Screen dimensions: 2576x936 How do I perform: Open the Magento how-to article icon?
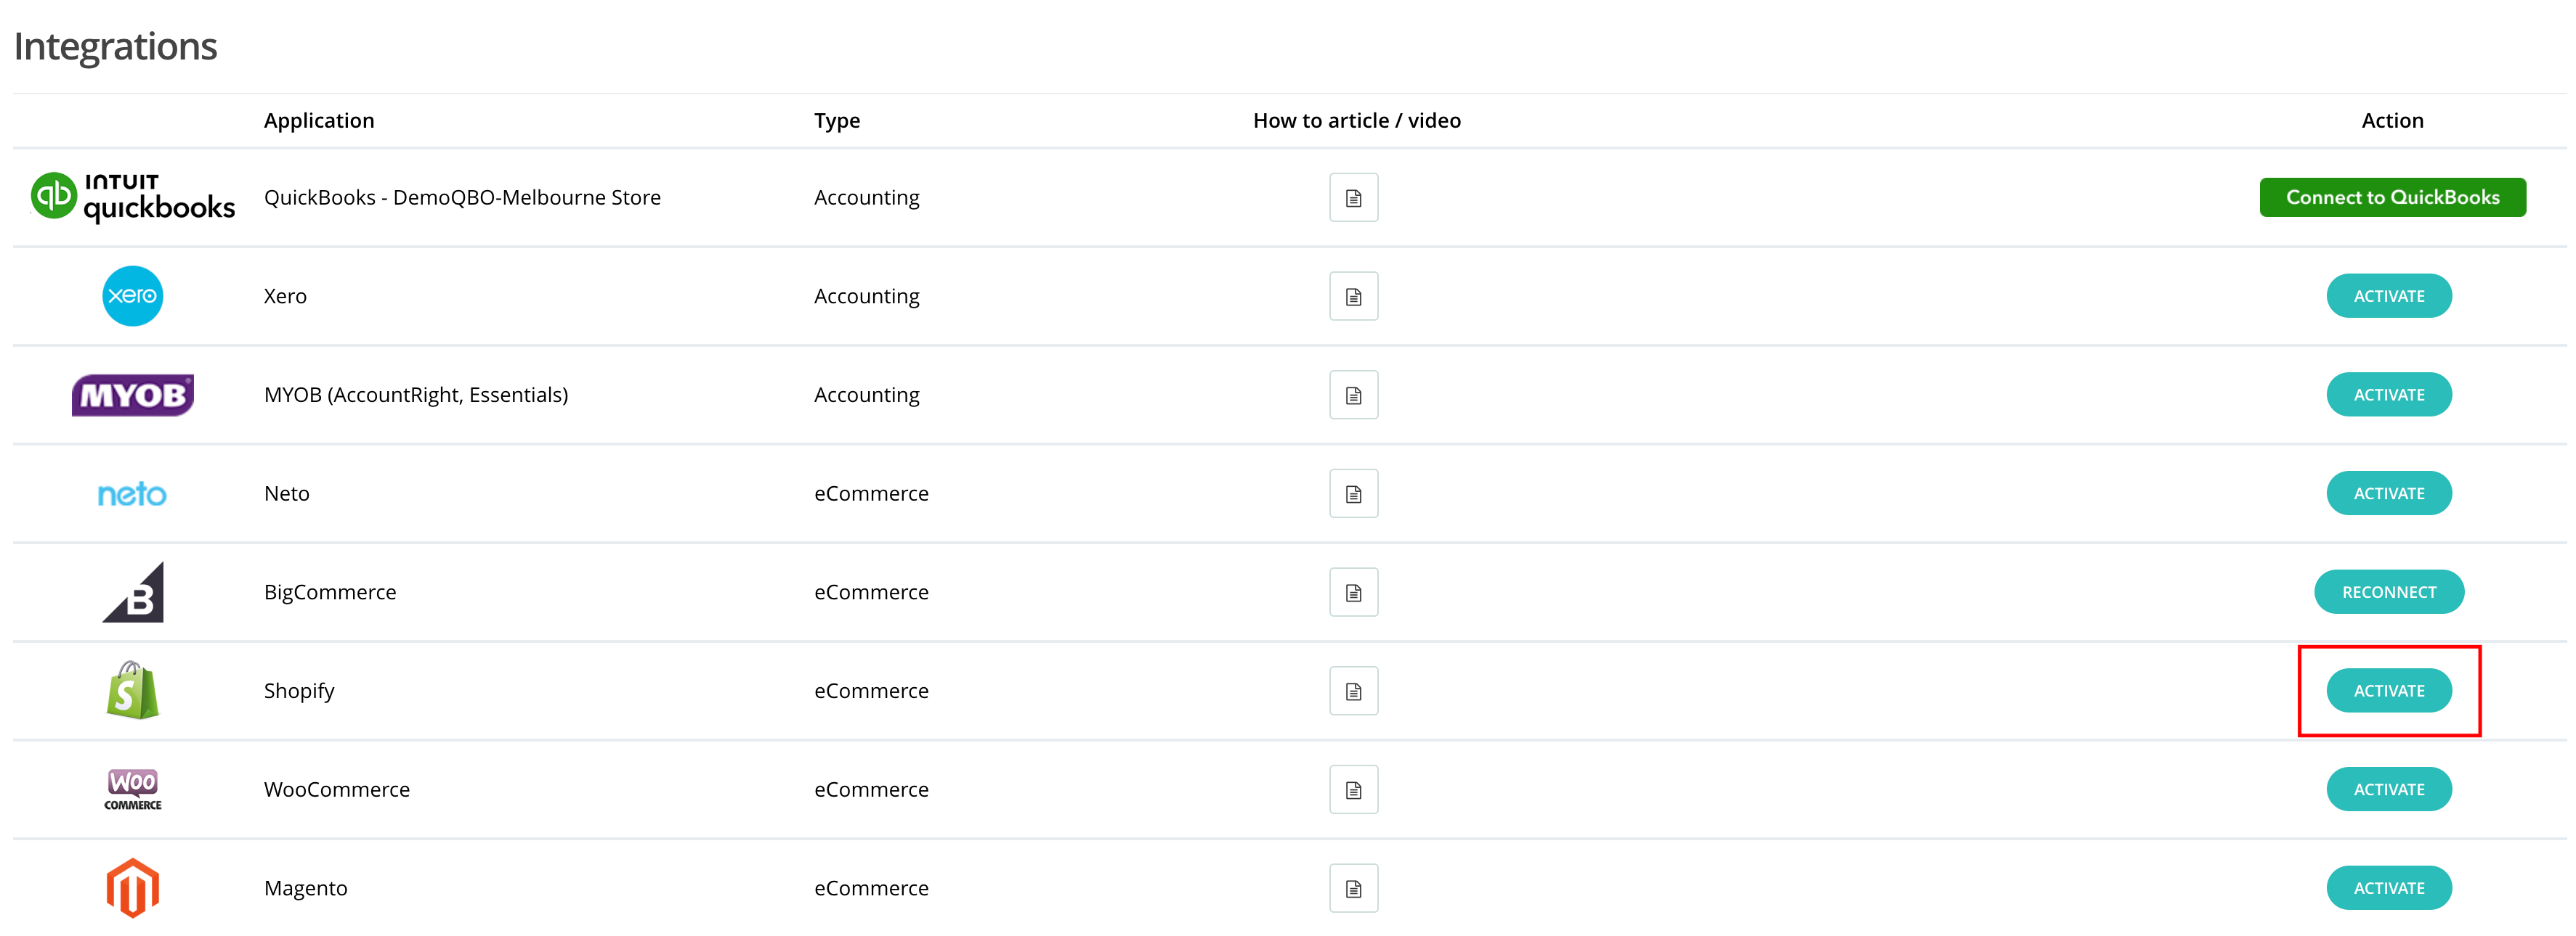[x=1353, y=888]
